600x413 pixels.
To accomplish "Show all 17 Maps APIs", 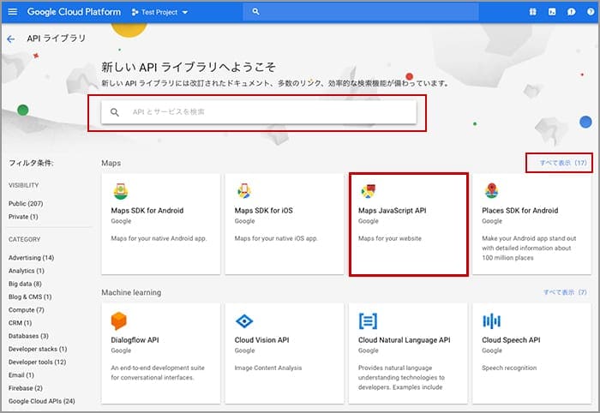I will (x=563, y=163).
